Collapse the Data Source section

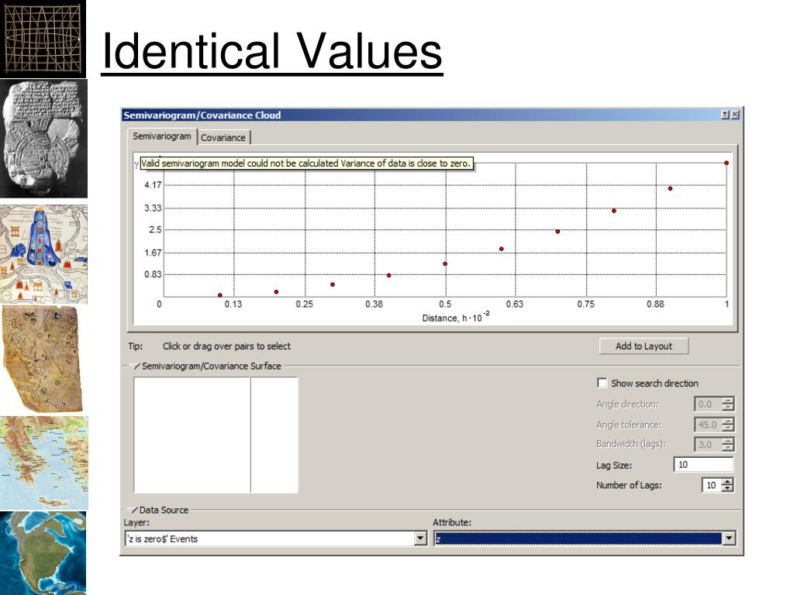pyautogui.click(x=133, y=510)
